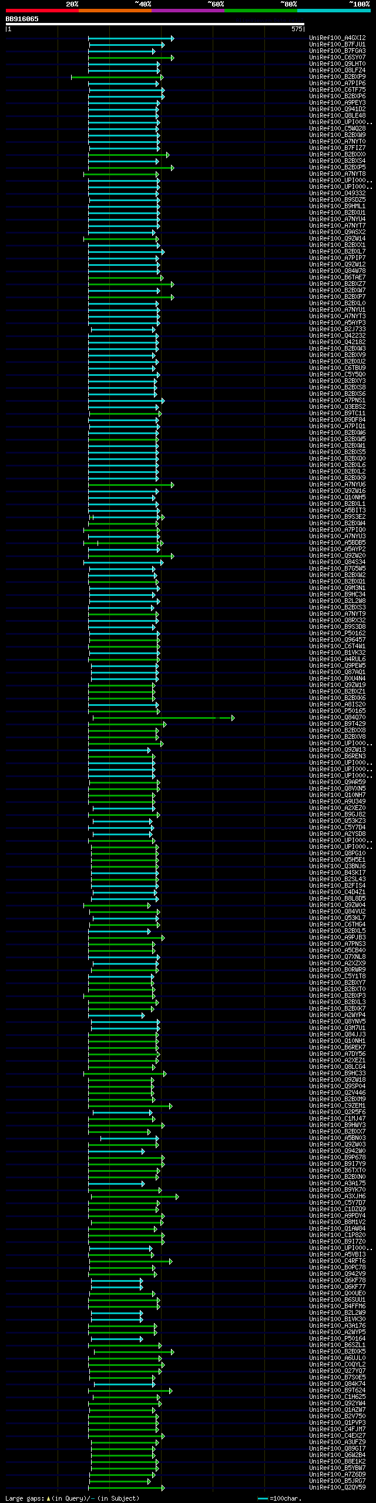
Task: Select the UniRef100_A2XEZ0 label
Action: [x=337, y=808]
